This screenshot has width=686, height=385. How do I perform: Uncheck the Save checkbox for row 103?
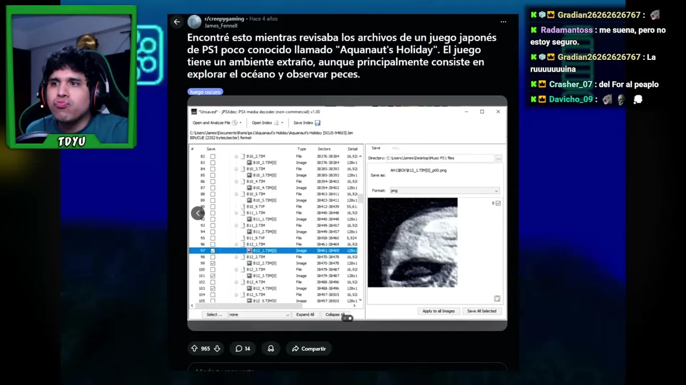tap(213, 289)
